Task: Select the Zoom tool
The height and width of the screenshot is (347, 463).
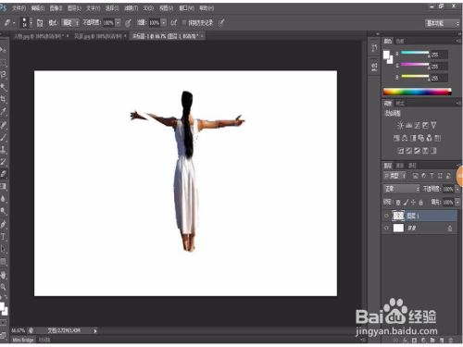Action: click(4, 287)
